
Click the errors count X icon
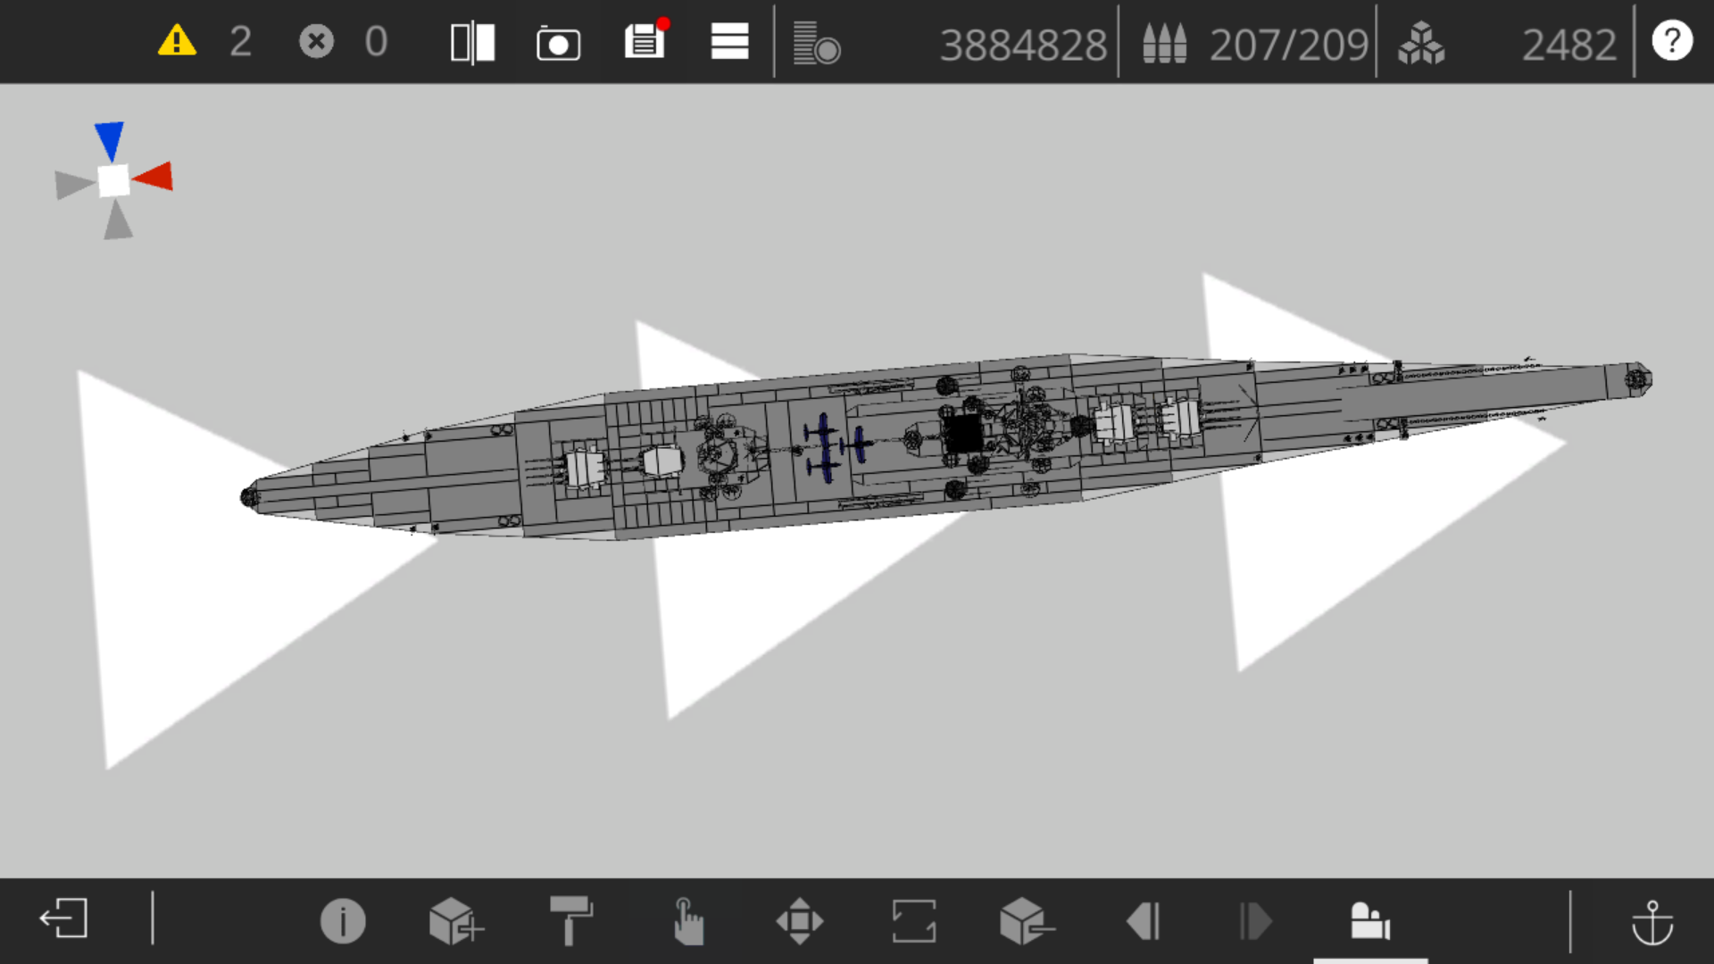[x=316, y=41]
